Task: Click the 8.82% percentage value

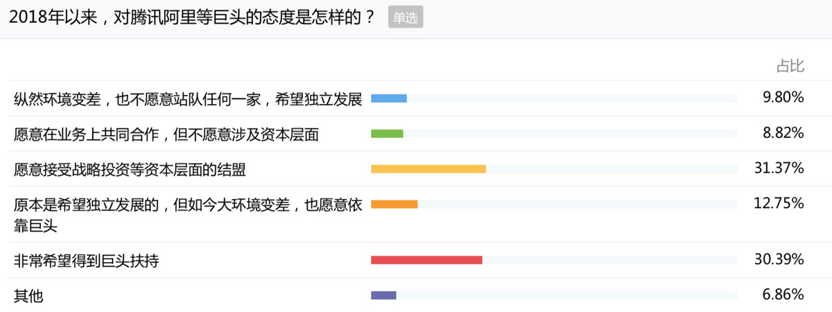Action: click(783, 132)
